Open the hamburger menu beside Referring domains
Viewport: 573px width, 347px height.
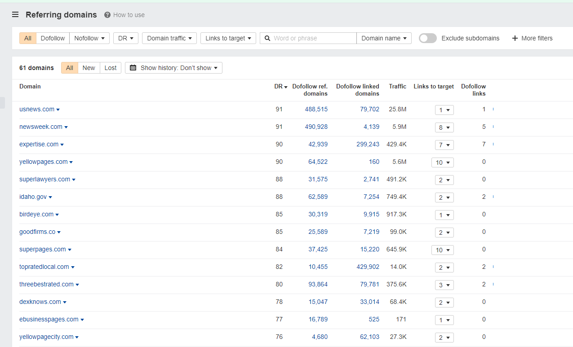tap(15, 15)
